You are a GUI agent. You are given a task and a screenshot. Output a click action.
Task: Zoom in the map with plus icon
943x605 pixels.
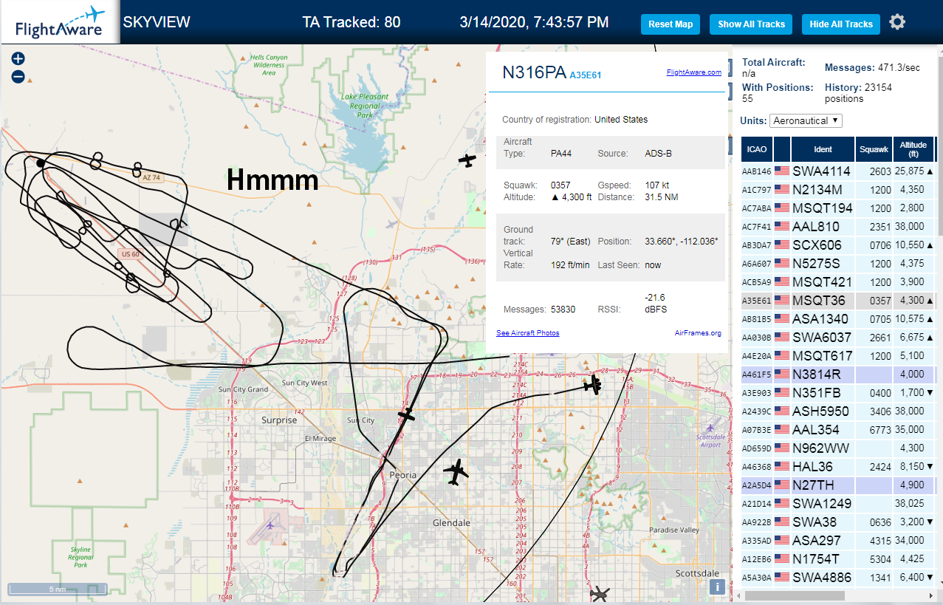pyautogui.click(x=18, y=59)
